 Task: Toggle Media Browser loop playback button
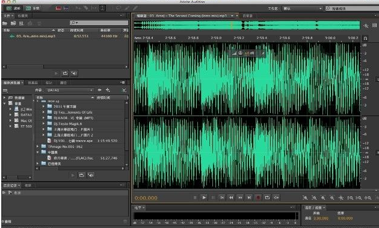point(81,175)
